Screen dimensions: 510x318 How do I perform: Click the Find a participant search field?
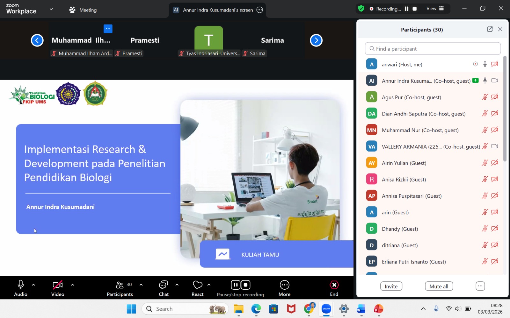pyautogui.click(x=433, y=49)
